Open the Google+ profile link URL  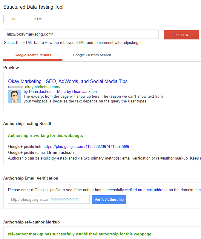86,147
